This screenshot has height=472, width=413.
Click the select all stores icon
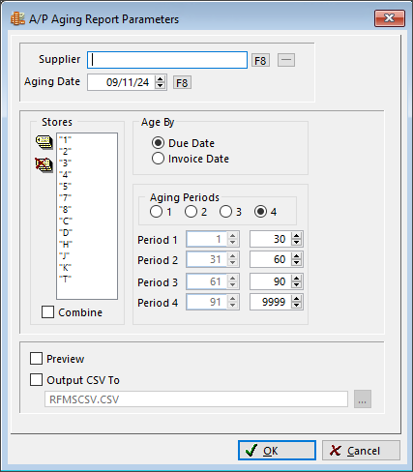click(x=44, y=142)
